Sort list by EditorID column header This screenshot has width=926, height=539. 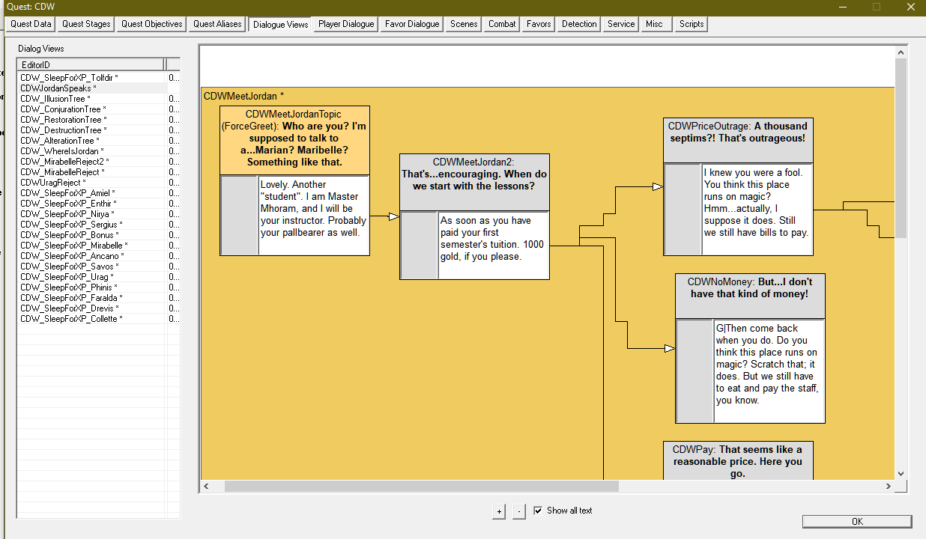[x=91, y=65]
